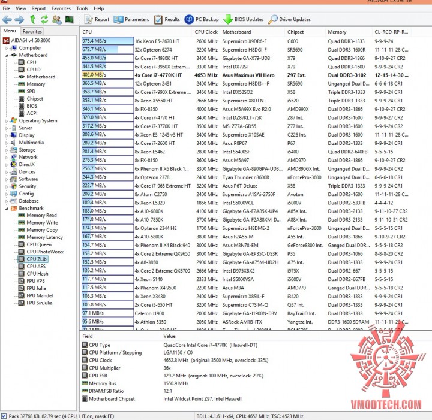Open the Chipset tree item
The width and height of the screenshot is (432, 420).
pos(31,98)
